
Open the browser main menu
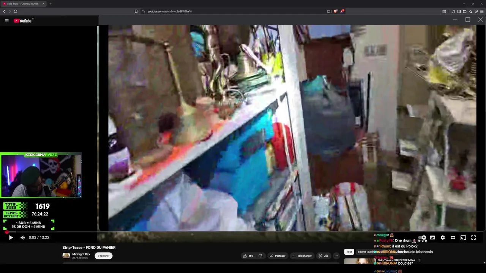point(482,11)
